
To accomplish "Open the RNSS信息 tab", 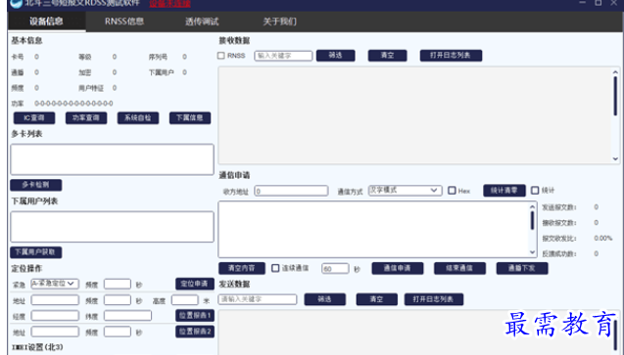I will click(124, 22).
